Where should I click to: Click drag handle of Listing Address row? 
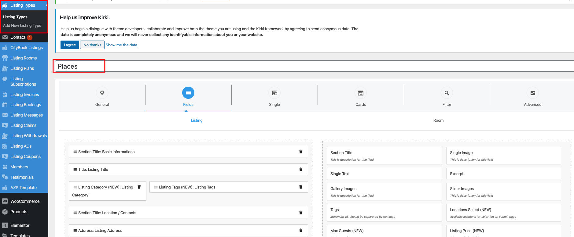coord(75,230)
